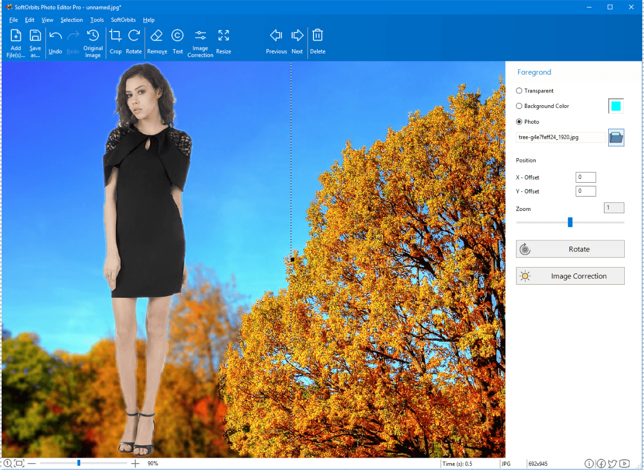Image resolution: width=644 pixels, height=470 pixels.
Task: Select the Background Color option
Action: [x=519, y=106]
